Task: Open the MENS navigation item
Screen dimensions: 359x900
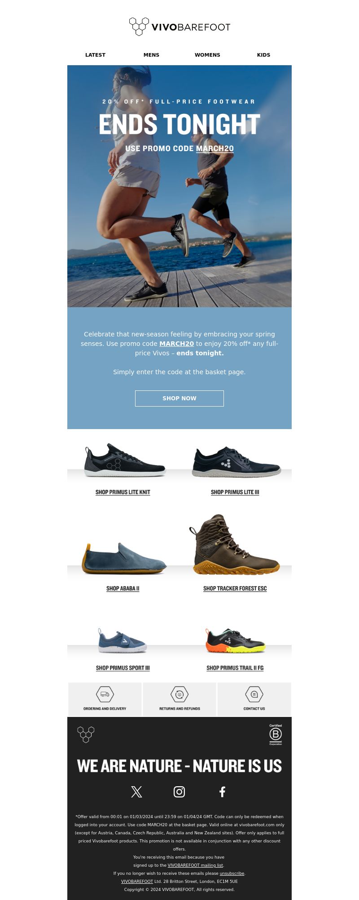Action: point(151,55)
